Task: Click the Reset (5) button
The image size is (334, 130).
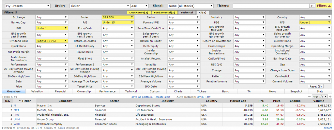Action: coord(316,86)
